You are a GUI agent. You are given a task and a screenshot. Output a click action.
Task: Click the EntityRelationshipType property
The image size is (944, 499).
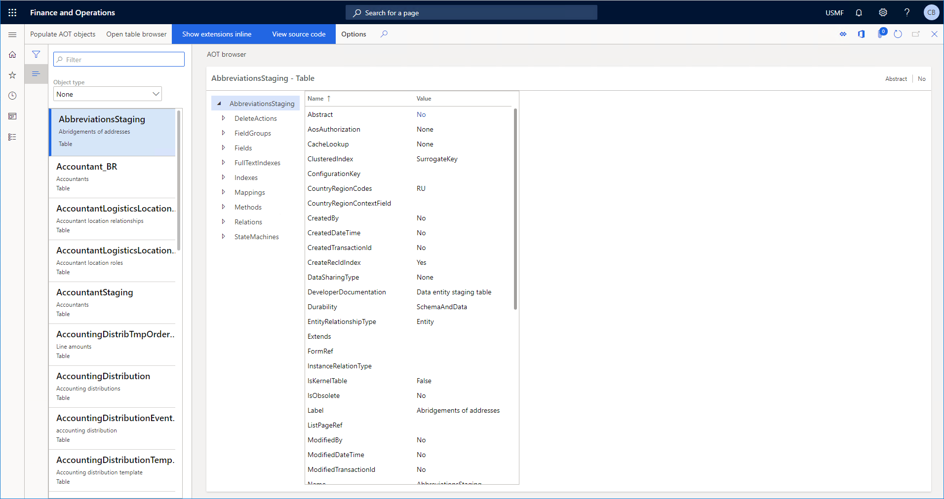[x=342, y=321]
